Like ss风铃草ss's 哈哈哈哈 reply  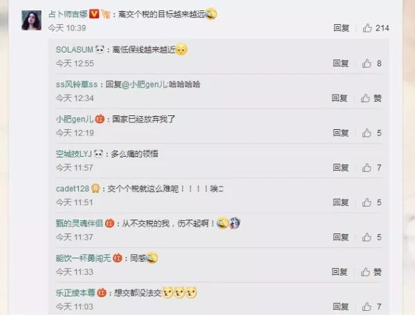pyautogui.click(x=365, y=98)
